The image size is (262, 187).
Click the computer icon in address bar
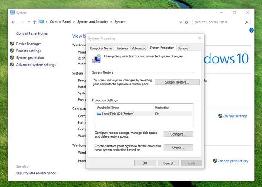(42, 22)
